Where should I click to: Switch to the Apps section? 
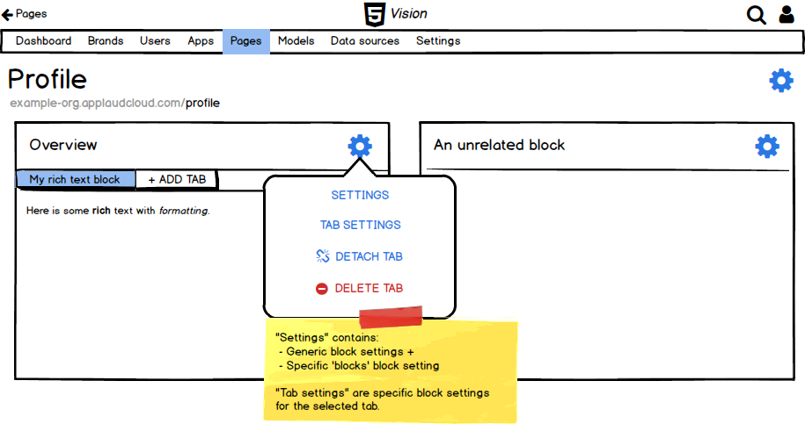[x=201, y=41]
